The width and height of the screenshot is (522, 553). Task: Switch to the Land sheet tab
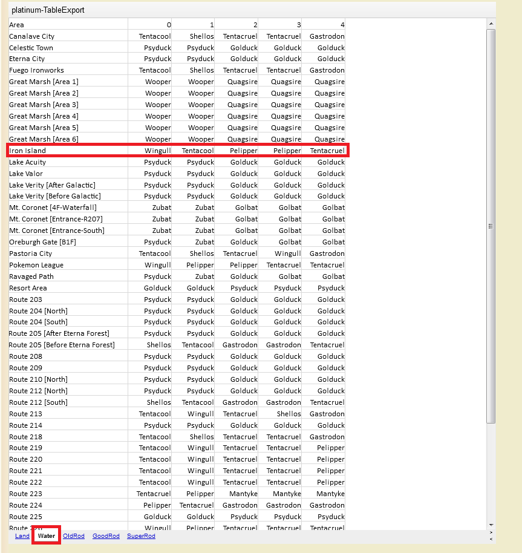click(22, 535)
